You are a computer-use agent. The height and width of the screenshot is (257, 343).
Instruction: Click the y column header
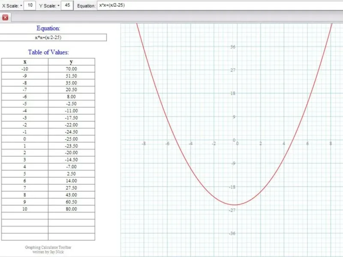point(72,62)
